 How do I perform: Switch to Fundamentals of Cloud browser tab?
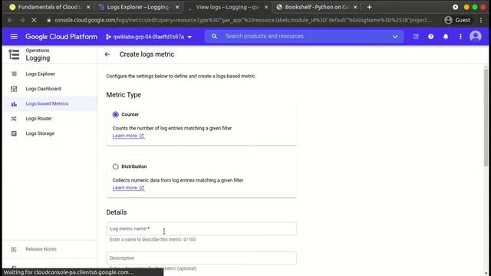[x=49, y=7]
